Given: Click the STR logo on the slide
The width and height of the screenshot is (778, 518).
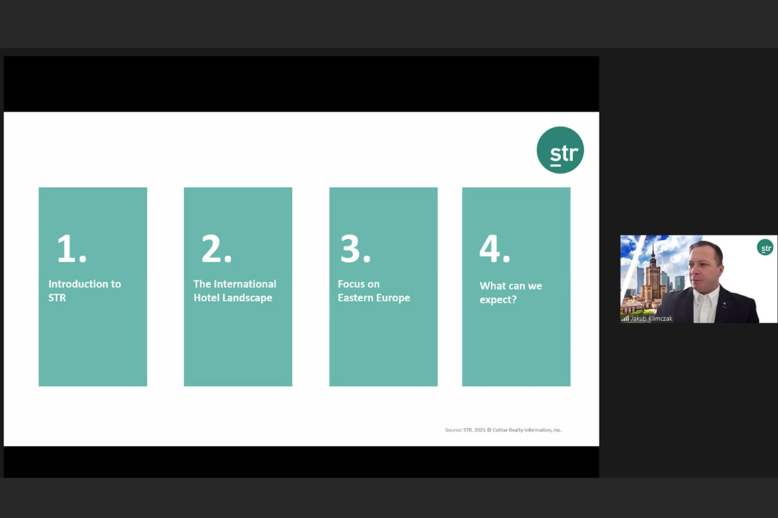Looking at the screenshot, I should point(560,150).
